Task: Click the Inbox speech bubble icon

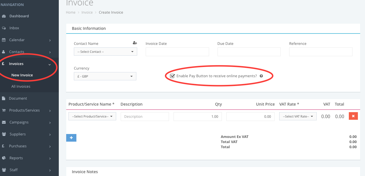Action: [x=4, y=28]
